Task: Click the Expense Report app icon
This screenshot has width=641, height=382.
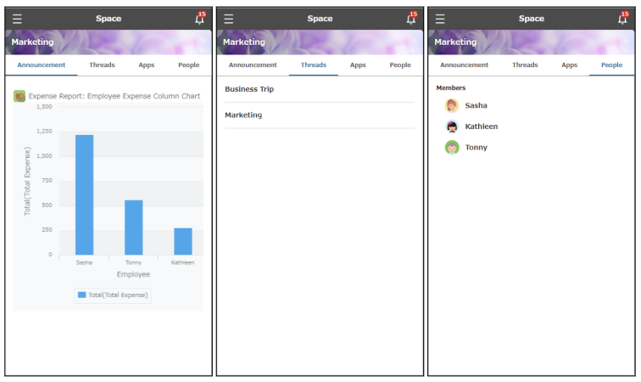Action: (20, 96)
